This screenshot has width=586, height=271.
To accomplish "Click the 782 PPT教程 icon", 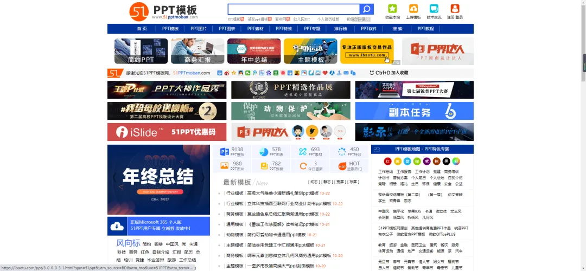I will coord(264,166).
